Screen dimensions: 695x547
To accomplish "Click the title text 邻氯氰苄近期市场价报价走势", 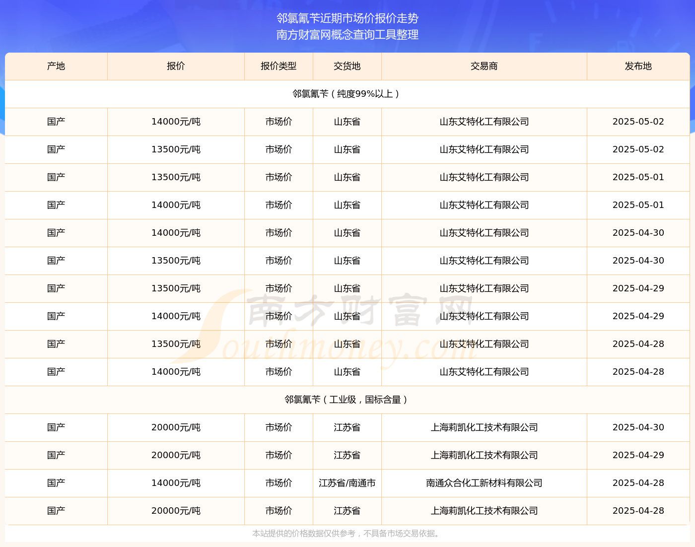I will tap(347, 18).
